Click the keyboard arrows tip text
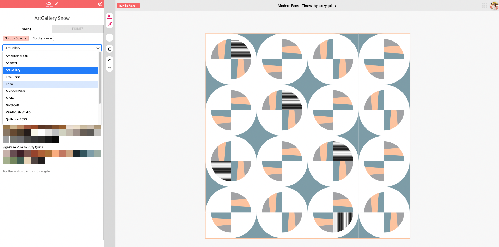 (26, 171)
